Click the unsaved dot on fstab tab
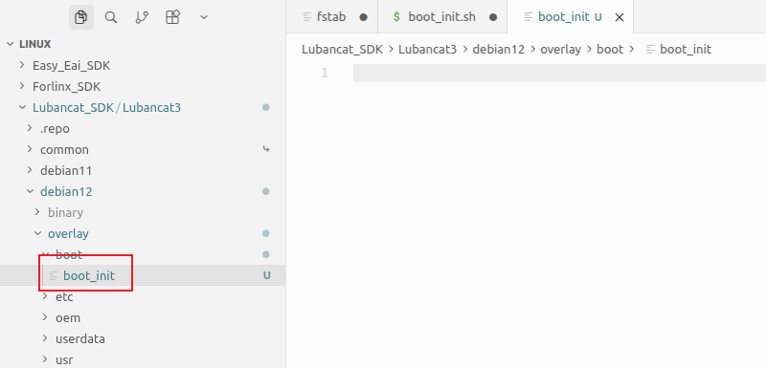 (x=364, y=17)
